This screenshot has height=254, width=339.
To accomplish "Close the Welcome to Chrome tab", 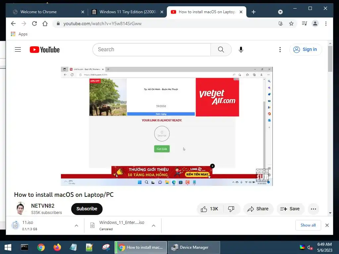I will tap(82, 12).
